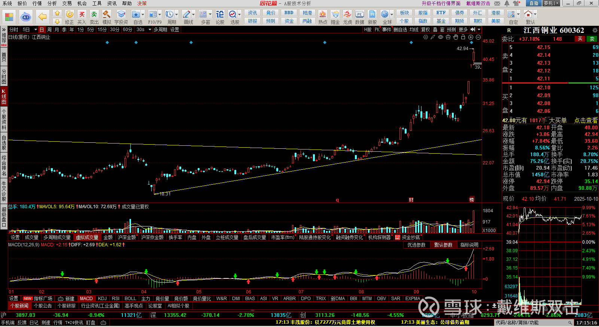The image size is (599, 327).
Task: Open the mail envelope icon in title bar
Action: coord(497,3)
